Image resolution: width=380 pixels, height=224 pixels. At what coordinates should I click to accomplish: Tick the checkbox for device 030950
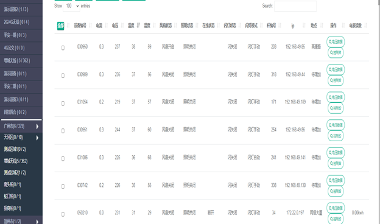coord(63,47)
